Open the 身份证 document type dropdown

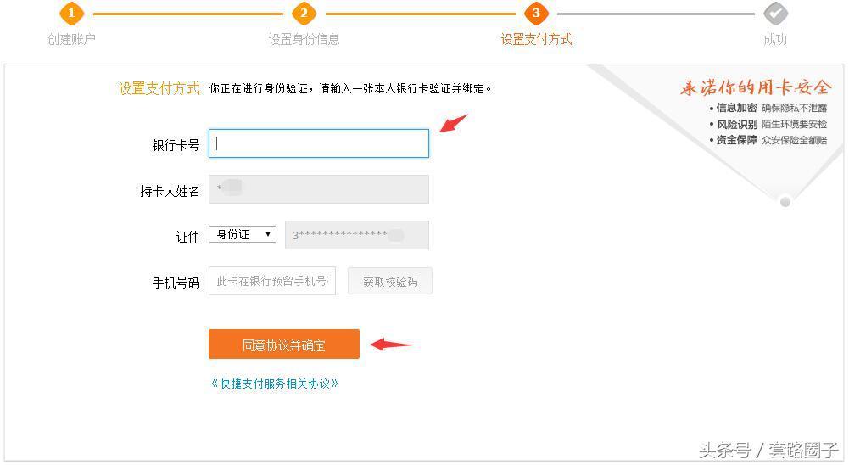tap(243, 234)
